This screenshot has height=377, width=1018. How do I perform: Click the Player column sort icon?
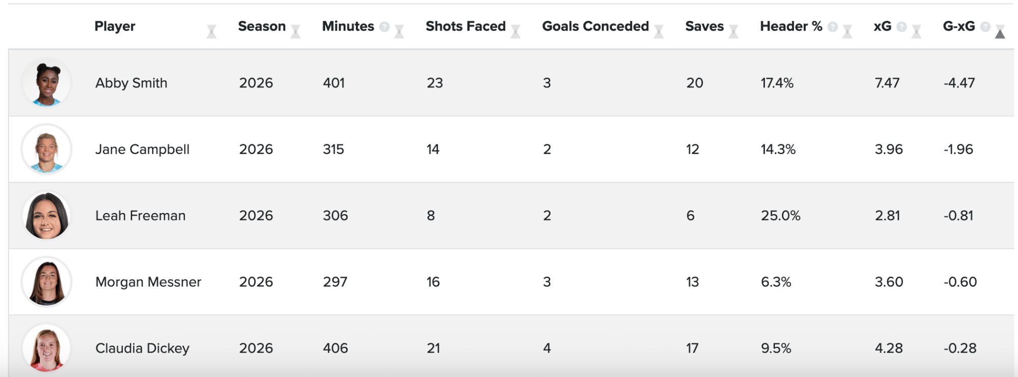pos(211,32)
